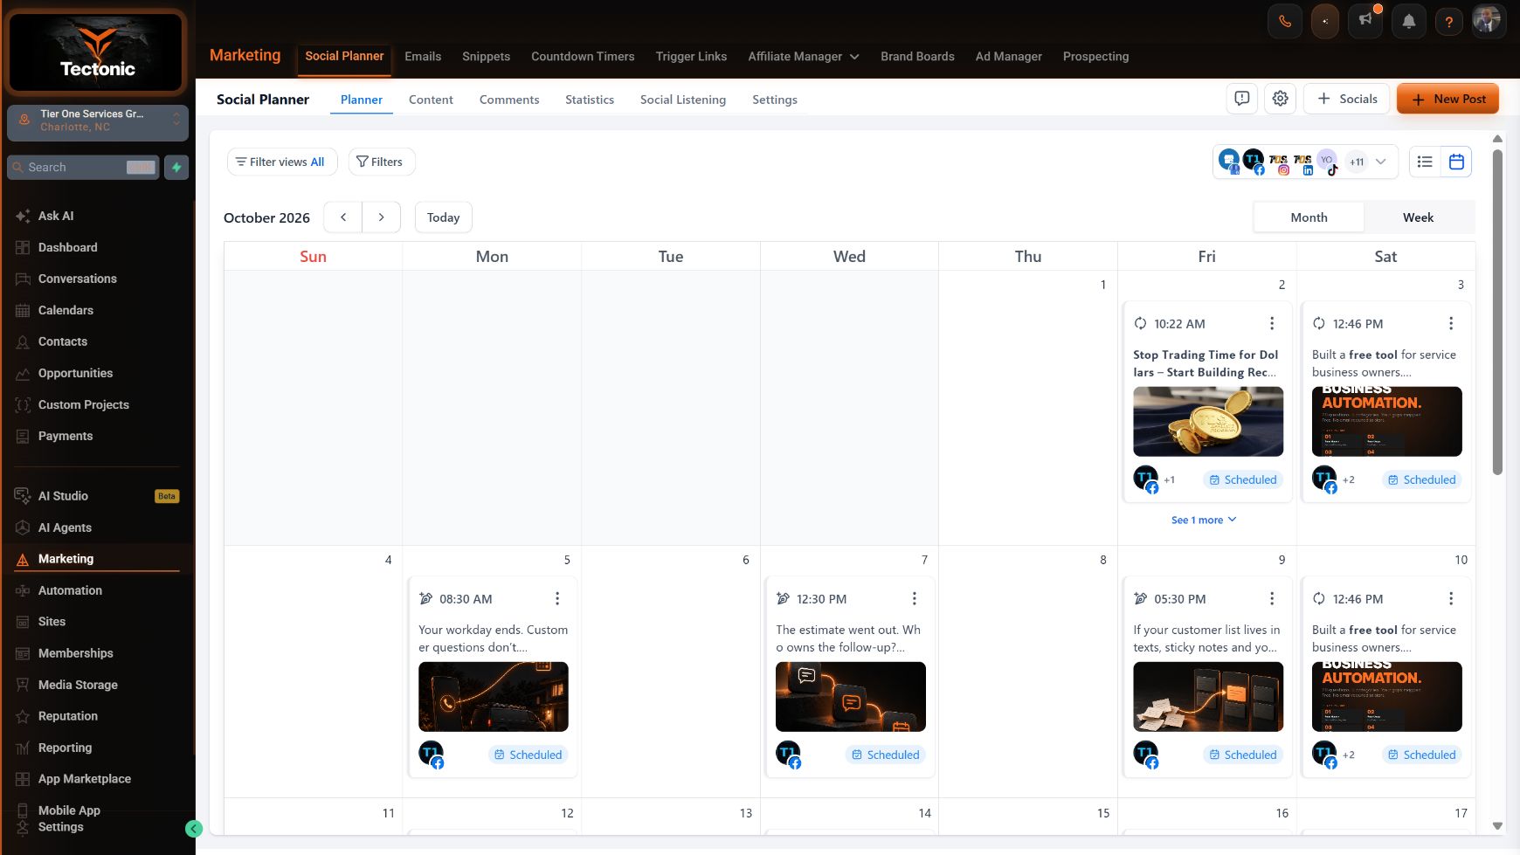Click the phone dialer icon
The height and width of the screenshot is (855, 1520).
1285,22
